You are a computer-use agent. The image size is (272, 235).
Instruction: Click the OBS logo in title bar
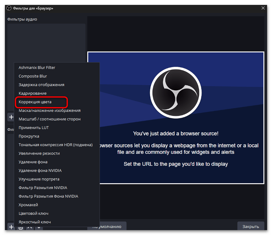(x=9, y=8)
